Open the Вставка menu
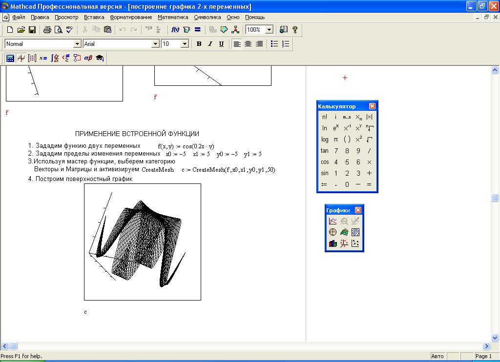 pos(94,17)
